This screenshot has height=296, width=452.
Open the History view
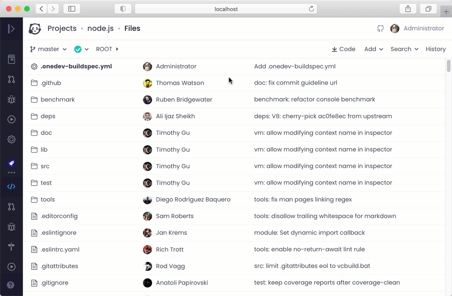coord(436,49)
